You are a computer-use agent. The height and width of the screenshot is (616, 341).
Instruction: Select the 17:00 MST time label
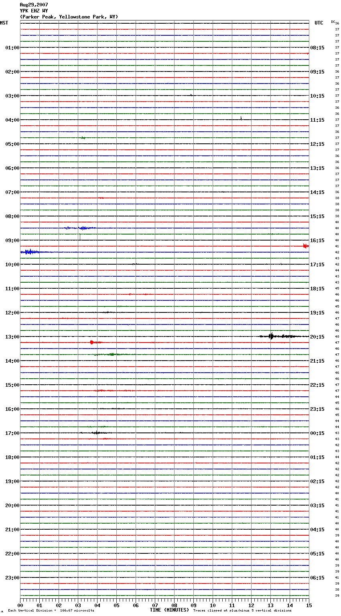tap(12, 433)
